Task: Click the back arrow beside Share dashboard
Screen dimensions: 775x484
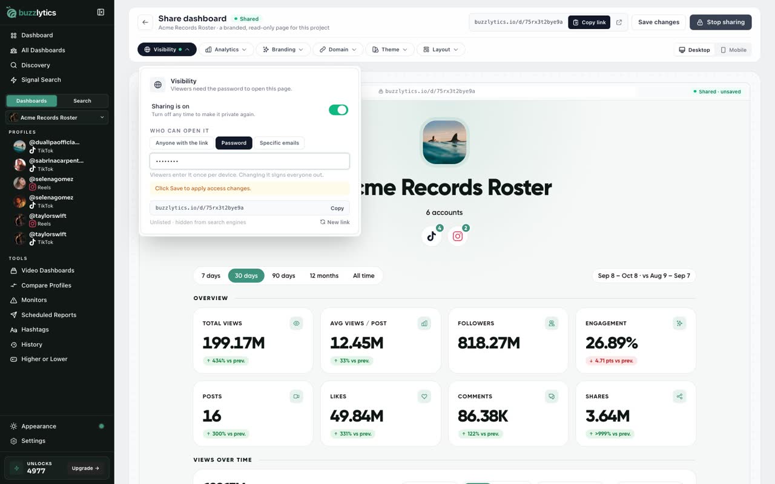Action: 145,22
